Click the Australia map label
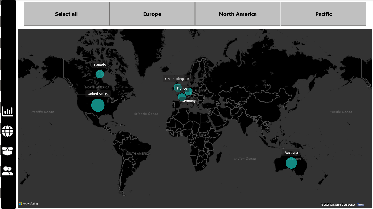This screenshot has height=209, width=373. [x=291, y=152]
